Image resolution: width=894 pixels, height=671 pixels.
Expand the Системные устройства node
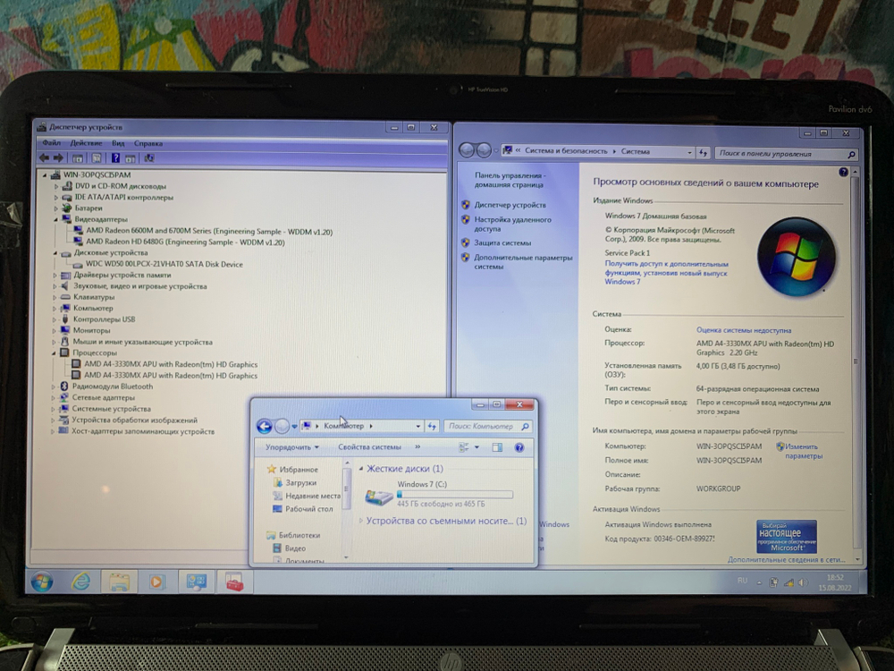[x=53, y=409]
